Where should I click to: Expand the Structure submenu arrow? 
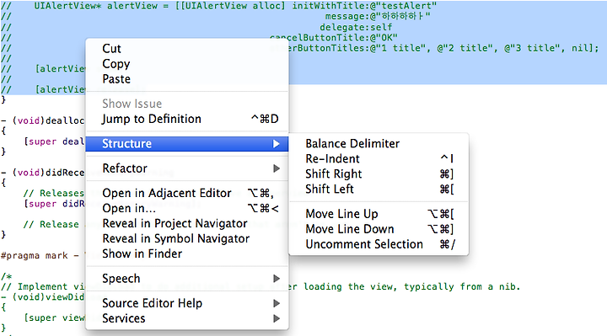coord(276,144)
